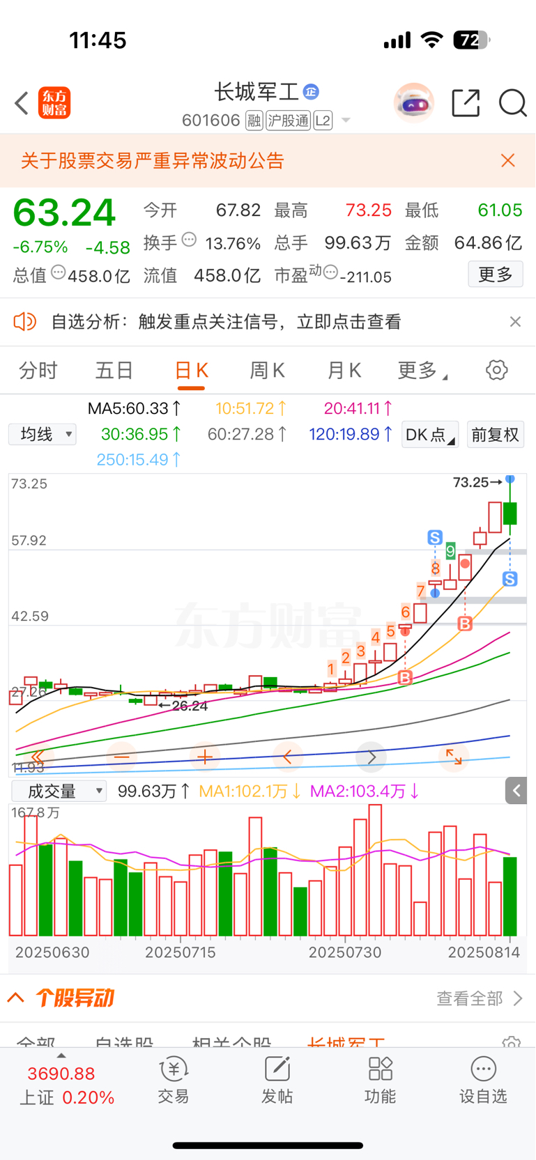
Task: Collapse the 个股异动 section
Action: [x=16, y=998]
